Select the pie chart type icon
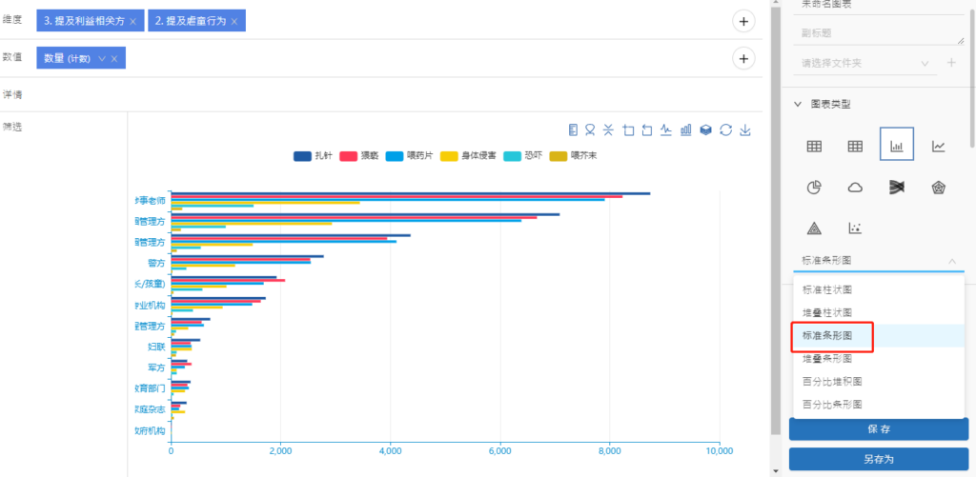Viewport: 976px width, 477px height. (x=814, y=188)
